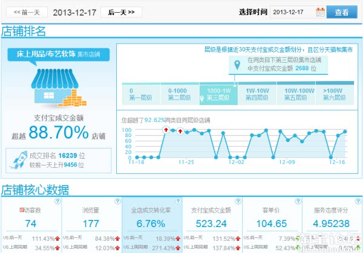Viewport: 363px width, 253px height.
Task: Click the 88.70% ranking percentage
Action: click(59, 133)
